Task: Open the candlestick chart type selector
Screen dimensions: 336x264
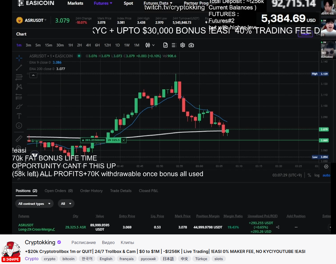Action: pos(148,45)
